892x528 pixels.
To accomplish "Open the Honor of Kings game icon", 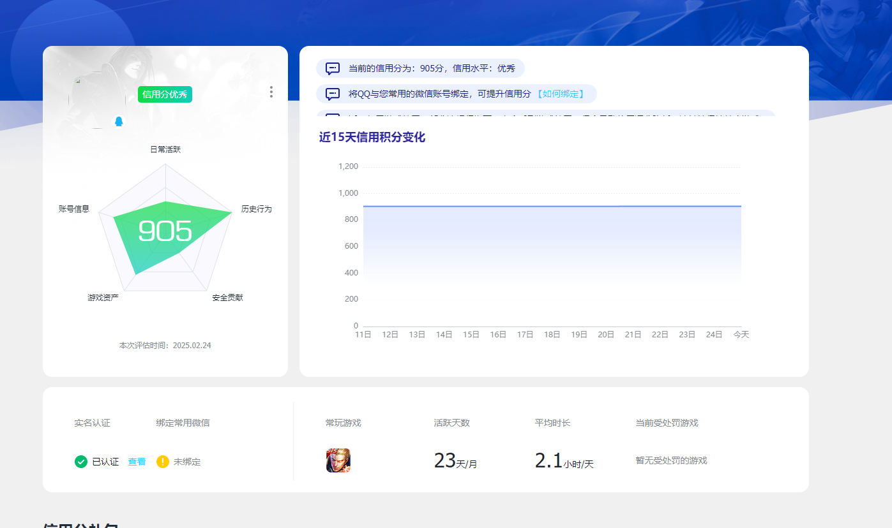I will [338, 460].
